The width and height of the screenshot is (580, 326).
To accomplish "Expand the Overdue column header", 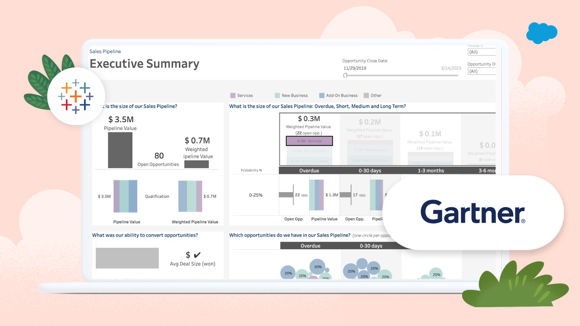I will (x=309, y=170).
